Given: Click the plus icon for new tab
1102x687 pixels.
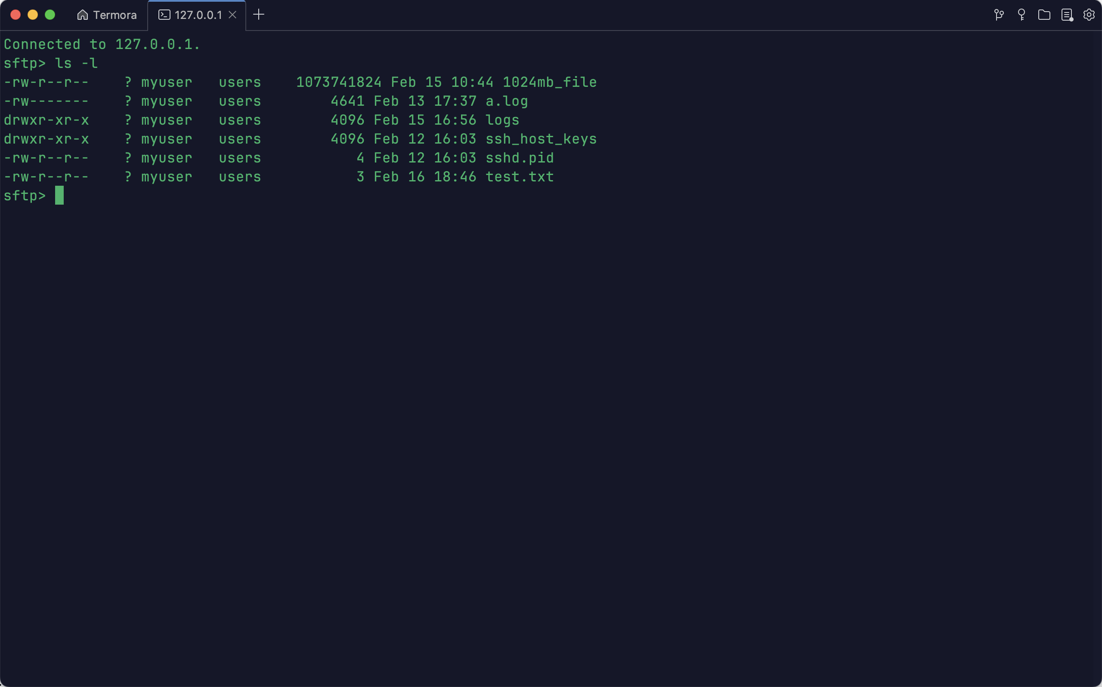Looking at the screenshot, I should [x=258, y=15].
